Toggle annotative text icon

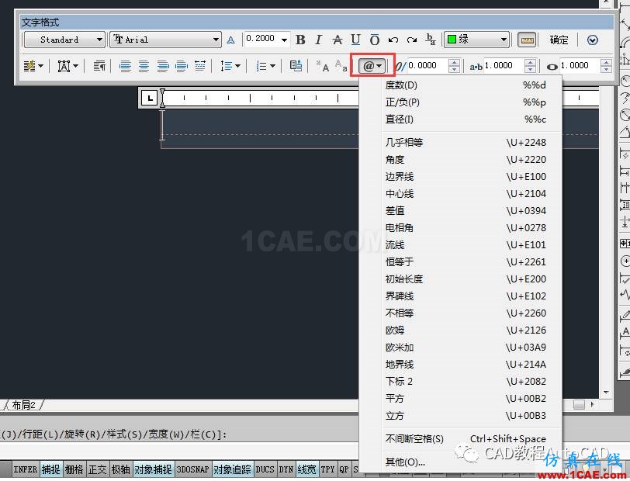coord(230,40)
